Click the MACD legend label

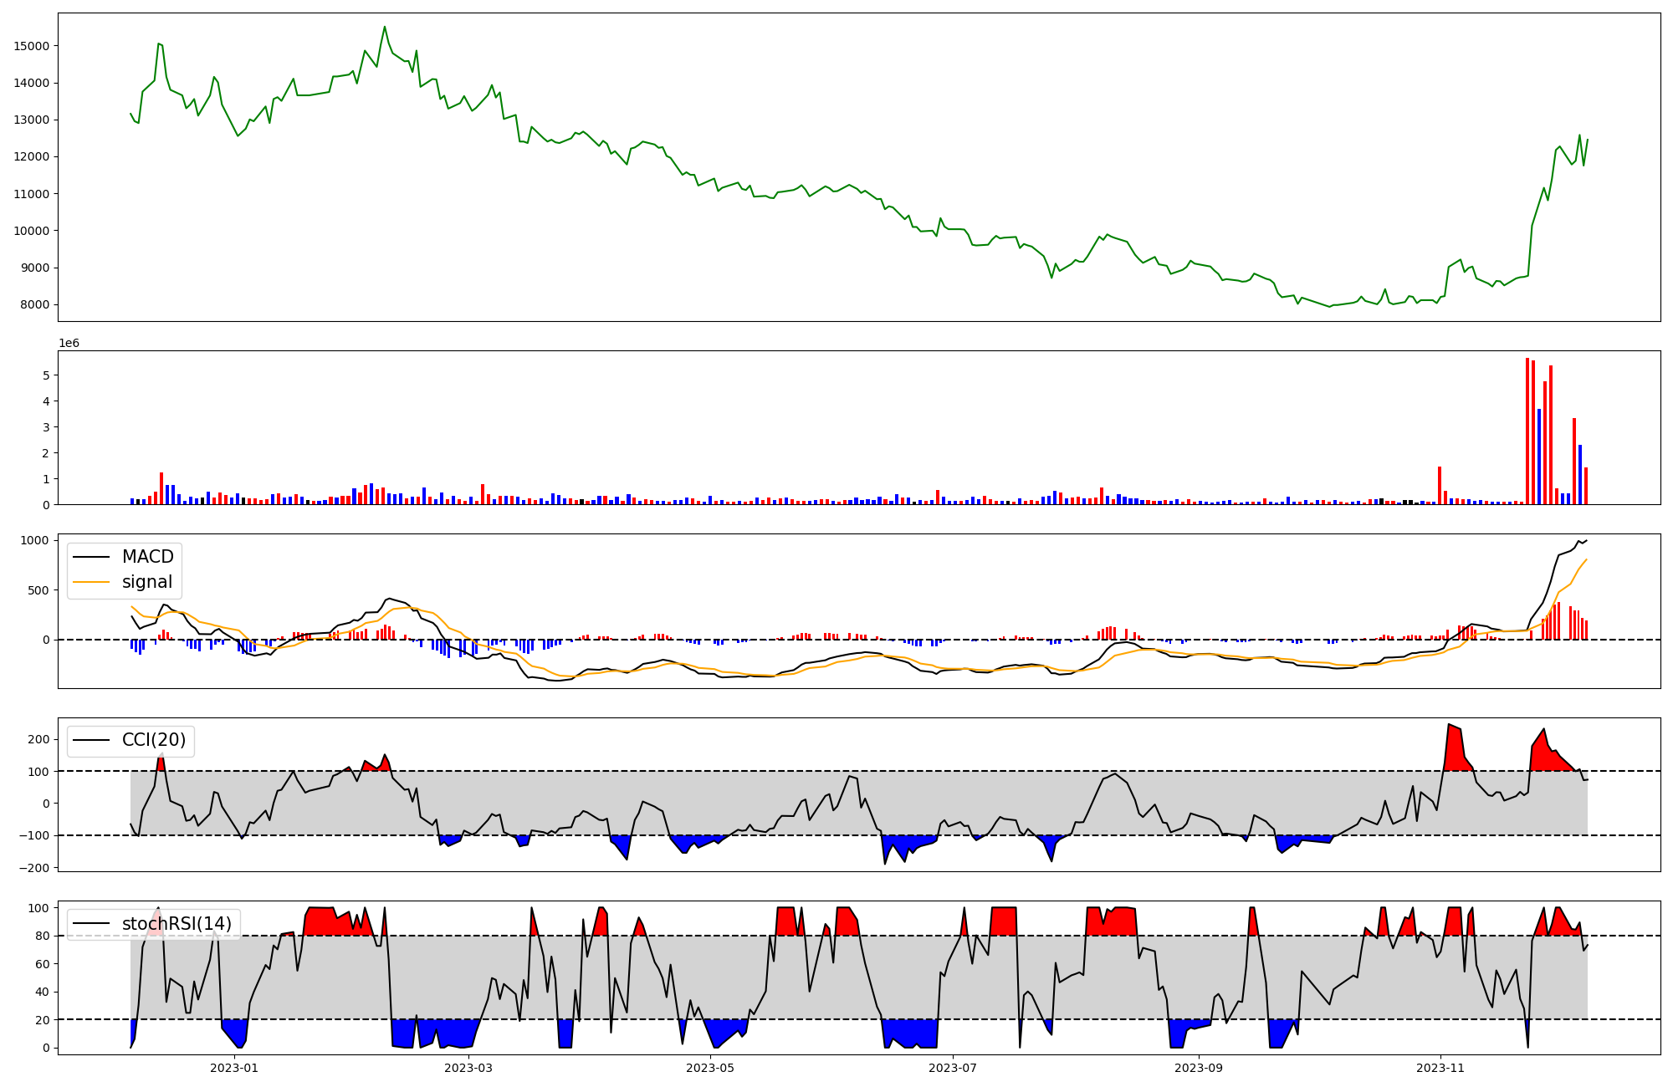point(147,557)
